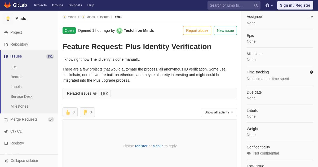Click the related issues count badge
The height and width of the screenshot is (167, 318).
point(105,94)
